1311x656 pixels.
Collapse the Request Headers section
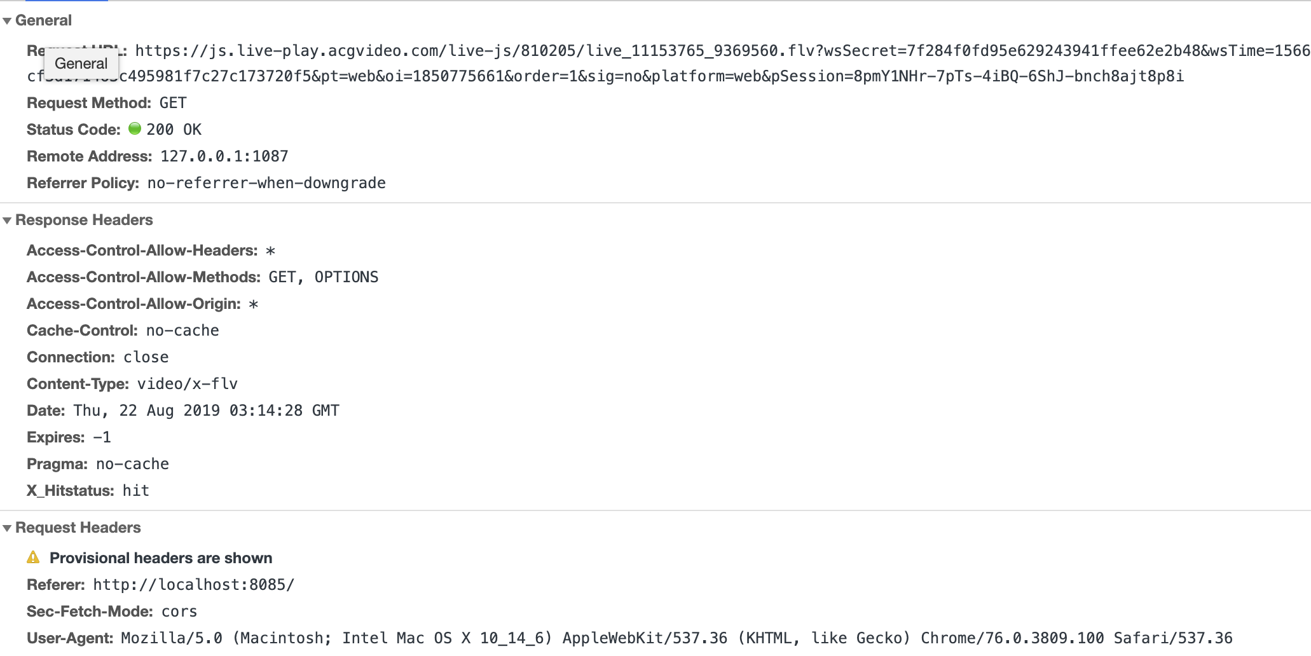6,528
